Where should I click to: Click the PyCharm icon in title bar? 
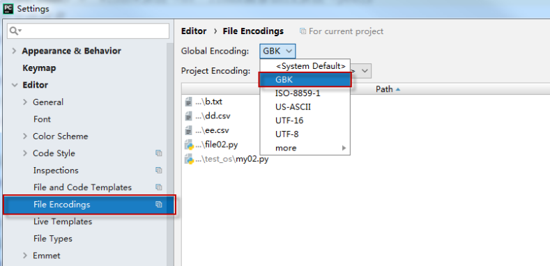8,8
